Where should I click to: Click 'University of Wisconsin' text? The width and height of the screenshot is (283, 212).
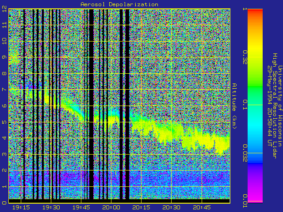pos(280,106)
